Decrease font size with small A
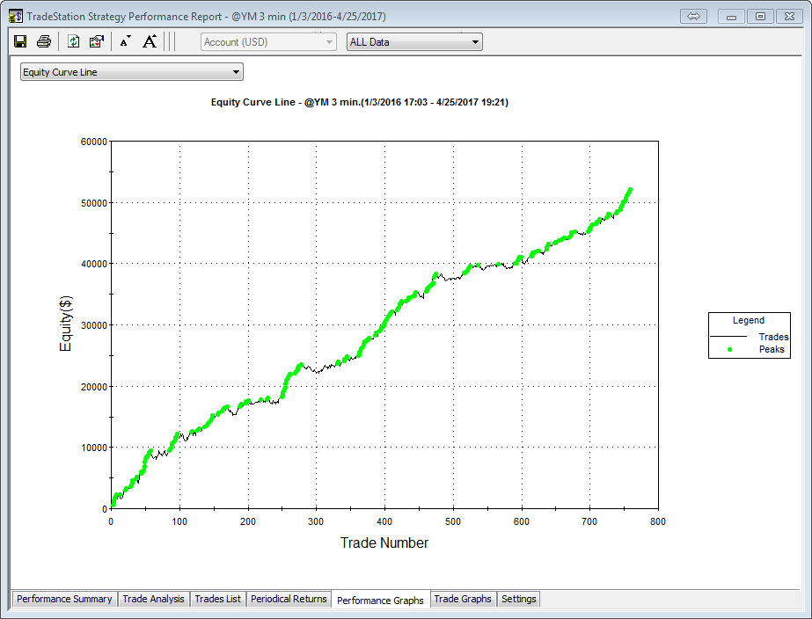Screen dimensions: 812x619 pos(125,41)
